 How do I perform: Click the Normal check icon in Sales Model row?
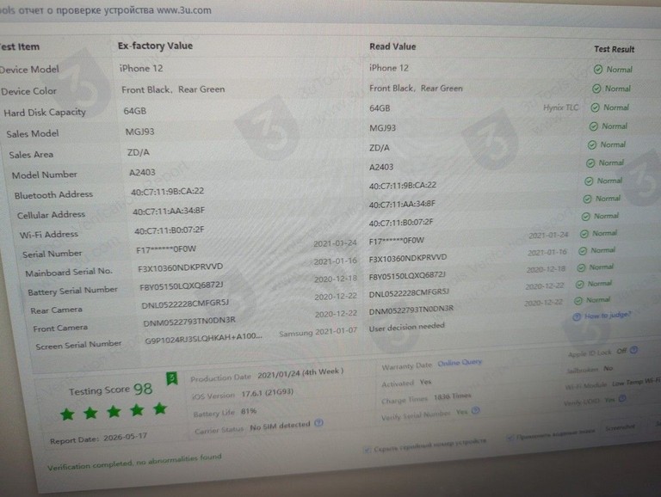pos(593,126)
